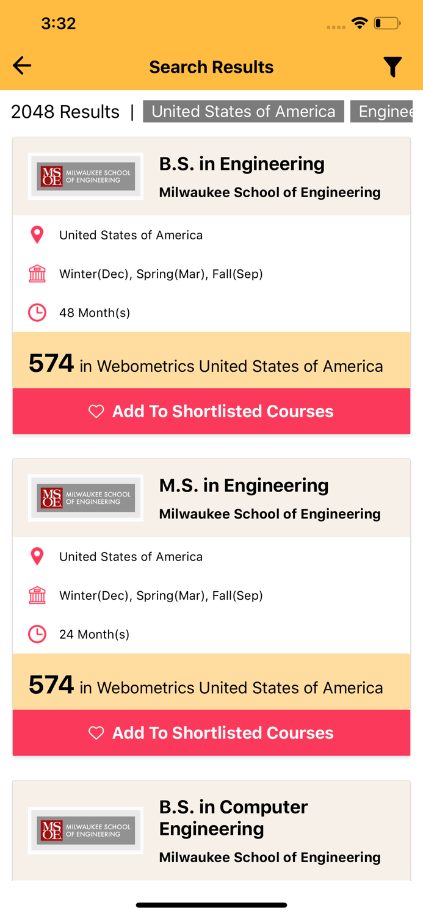Remove the United States of America filter chip
This screenshot has height=916, width=423.
click(244, 111)
